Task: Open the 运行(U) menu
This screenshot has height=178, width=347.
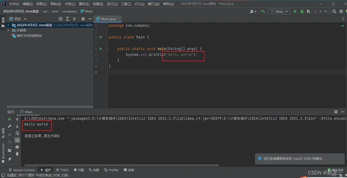Action: [x=112, y=4]
